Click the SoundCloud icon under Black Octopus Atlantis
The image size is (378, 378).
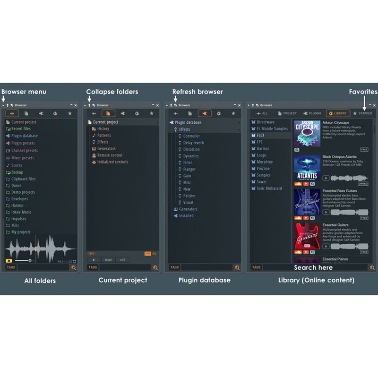(x=298, y=184)
